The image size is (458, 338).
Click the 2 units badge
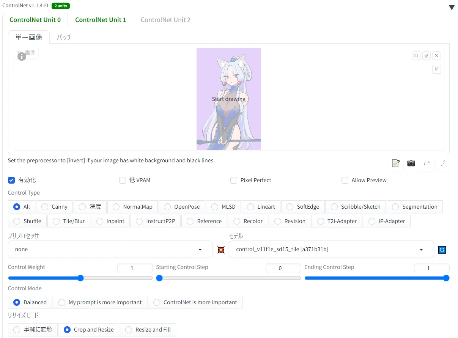[61, 6]
